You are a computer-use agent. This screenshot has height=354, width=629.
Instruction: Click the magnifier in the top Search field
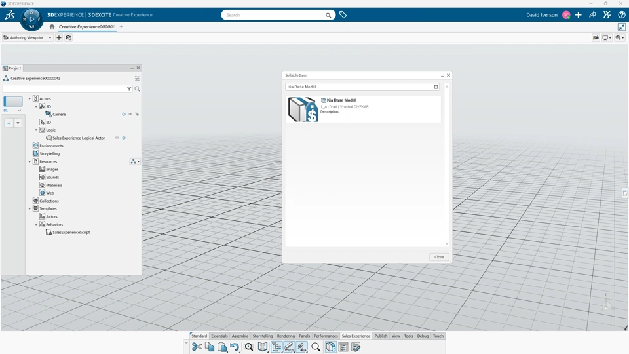click(328, 15)
